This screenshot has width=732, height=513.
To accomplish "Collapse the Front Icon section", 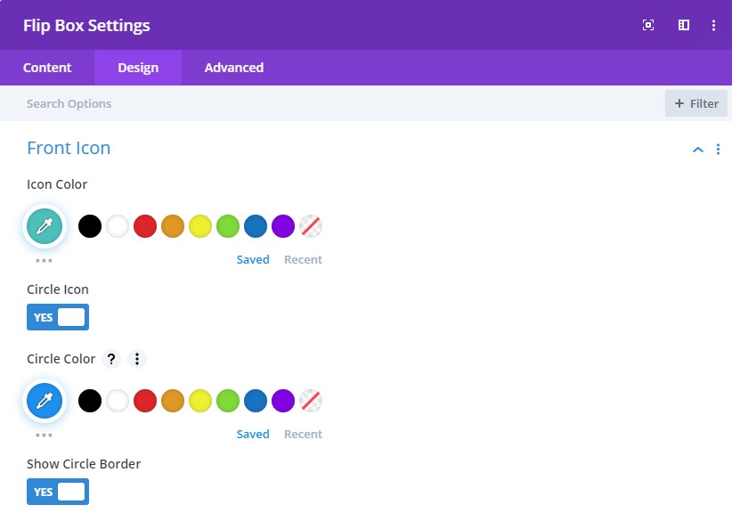I will pyautogui.click(x=698, y=150).
